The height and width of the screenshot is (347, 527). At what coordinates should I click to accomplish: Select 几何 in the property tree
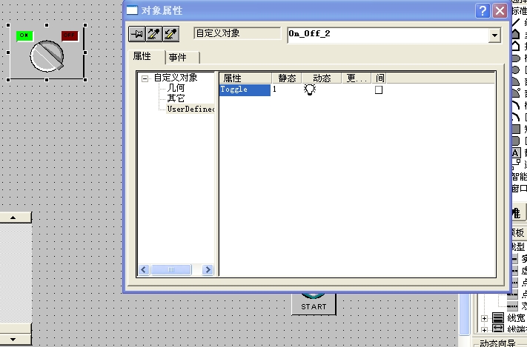click(x=176, y=88)
